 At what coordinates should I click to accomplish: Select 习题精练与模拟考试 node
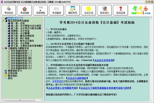pyautogui.click(x=18, y=48)
